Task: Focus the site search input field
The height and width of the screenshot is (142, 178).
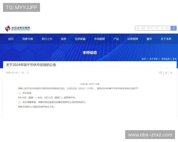Action: (153, 28)
